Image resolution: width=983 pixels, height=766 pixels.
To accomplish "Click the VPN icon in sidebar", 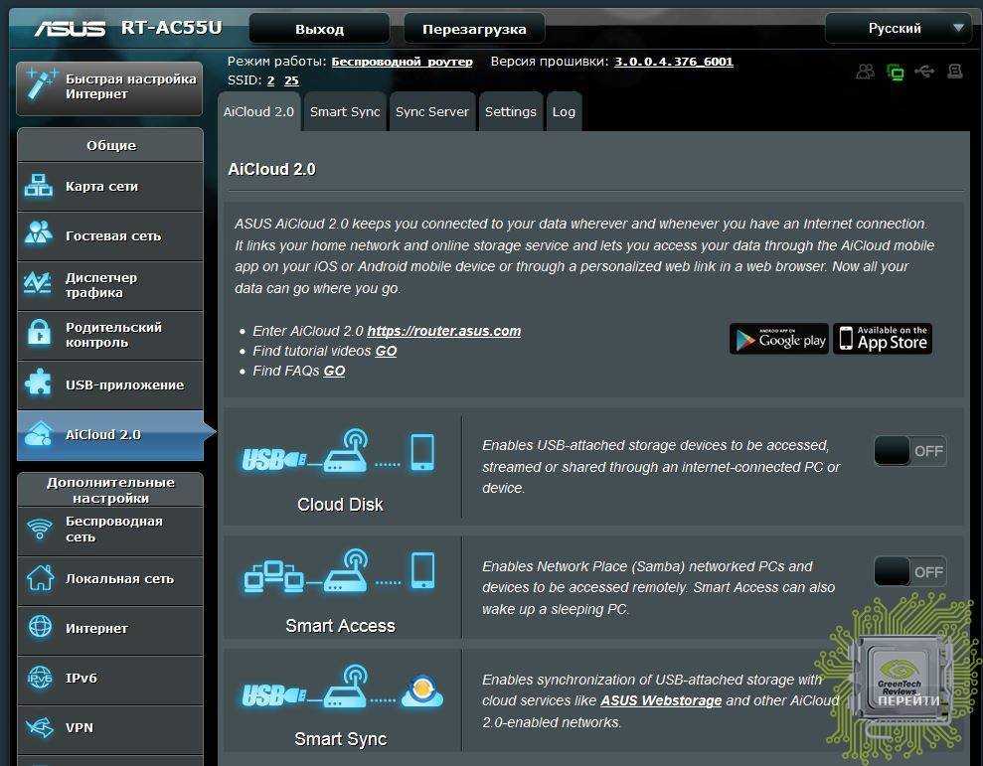I will (x=40, y=728).
